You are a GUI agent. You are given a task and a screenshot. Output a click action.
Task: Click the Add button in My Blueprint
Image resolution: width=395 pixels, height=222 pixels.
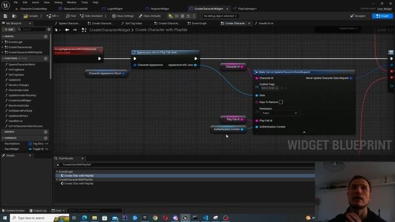[9, 30]
